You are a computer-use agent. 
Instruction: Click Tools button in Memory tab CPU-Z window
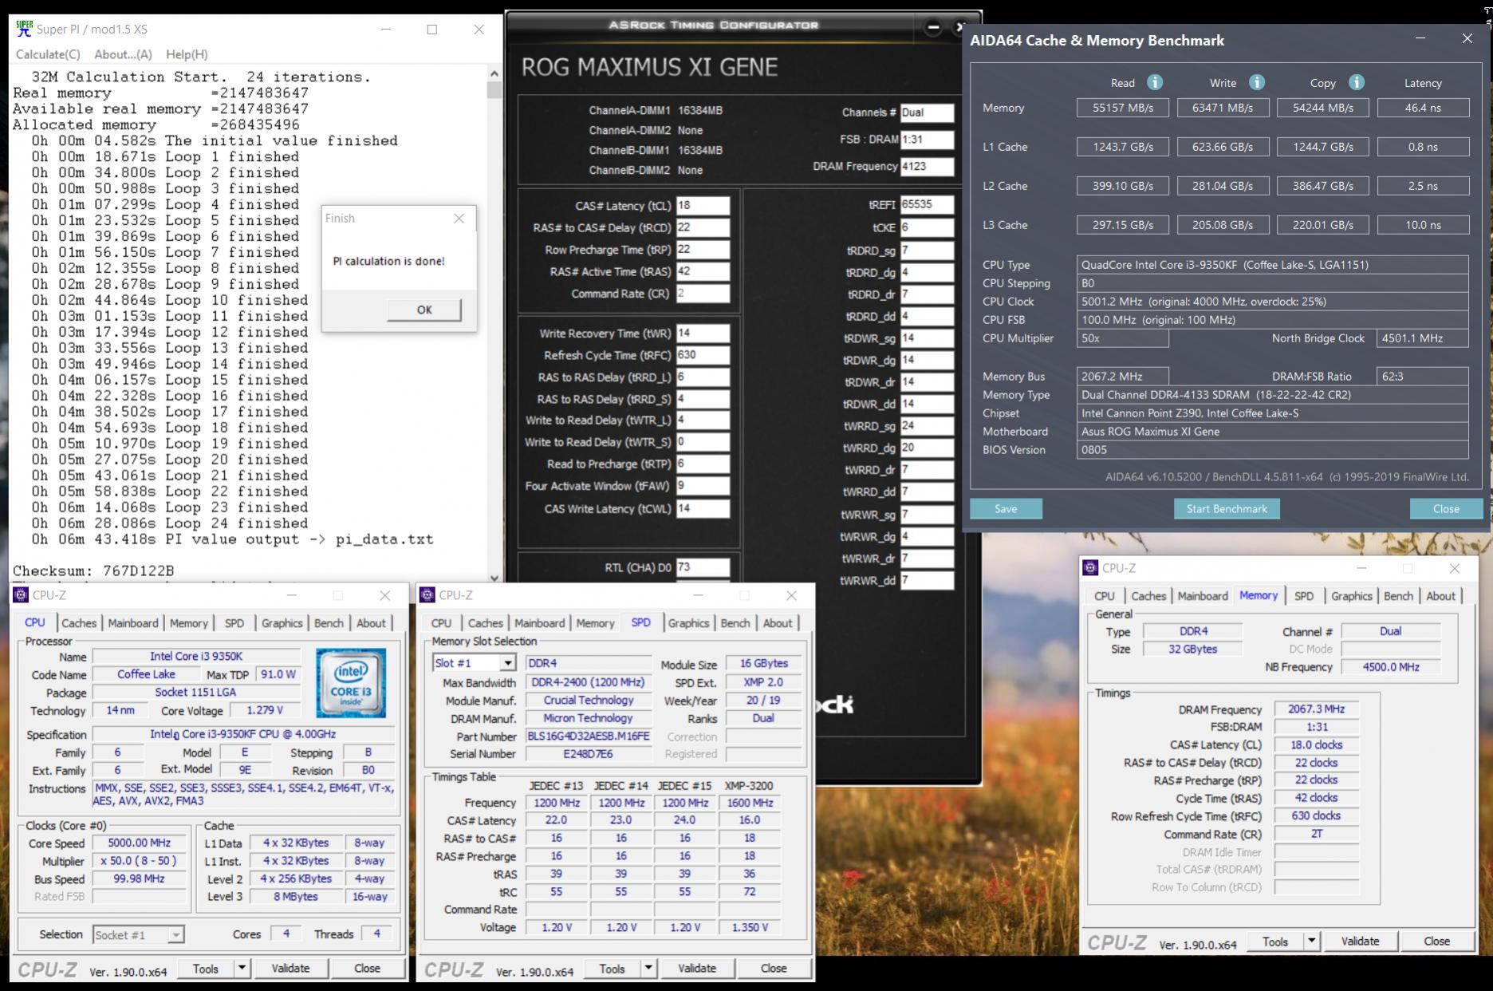(x=1275, y=942)
